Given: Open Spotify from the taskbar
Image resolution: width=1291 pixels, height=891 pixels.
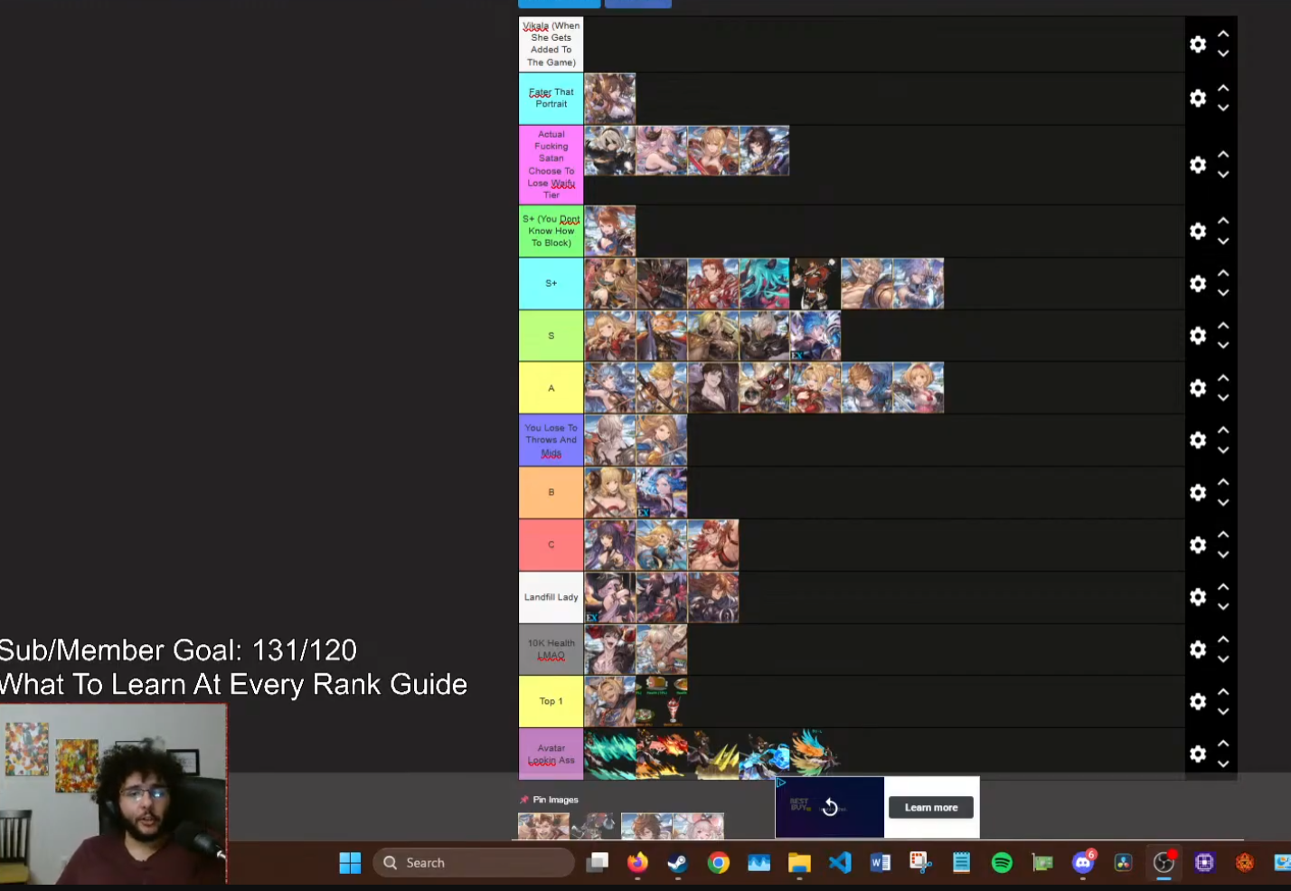Looking at the screenshot, I should (x=1002, y=863).
